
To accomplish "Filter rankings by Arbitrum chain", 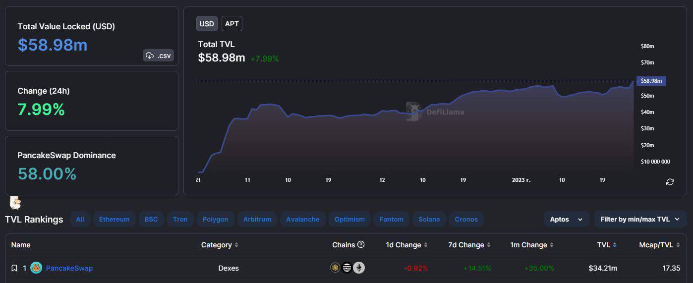I will (x=257, y=219).
